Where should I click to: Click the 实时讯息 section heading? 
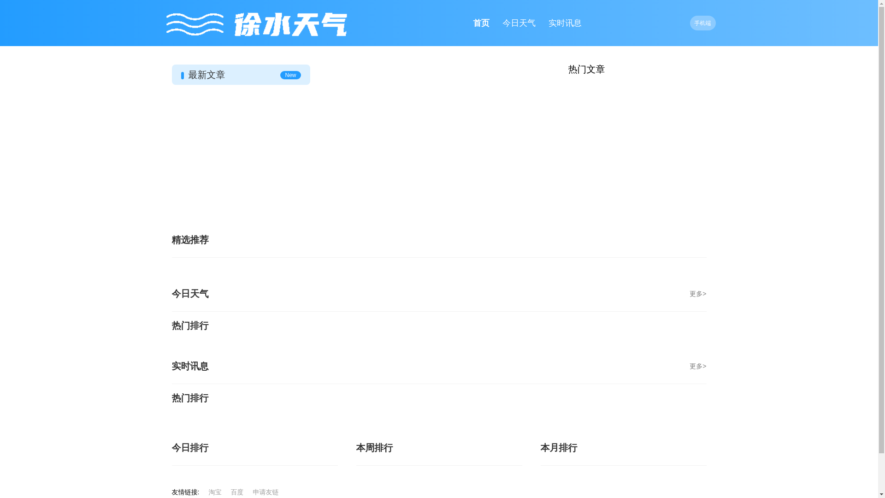pyautogui.click(x=190, y=366)
